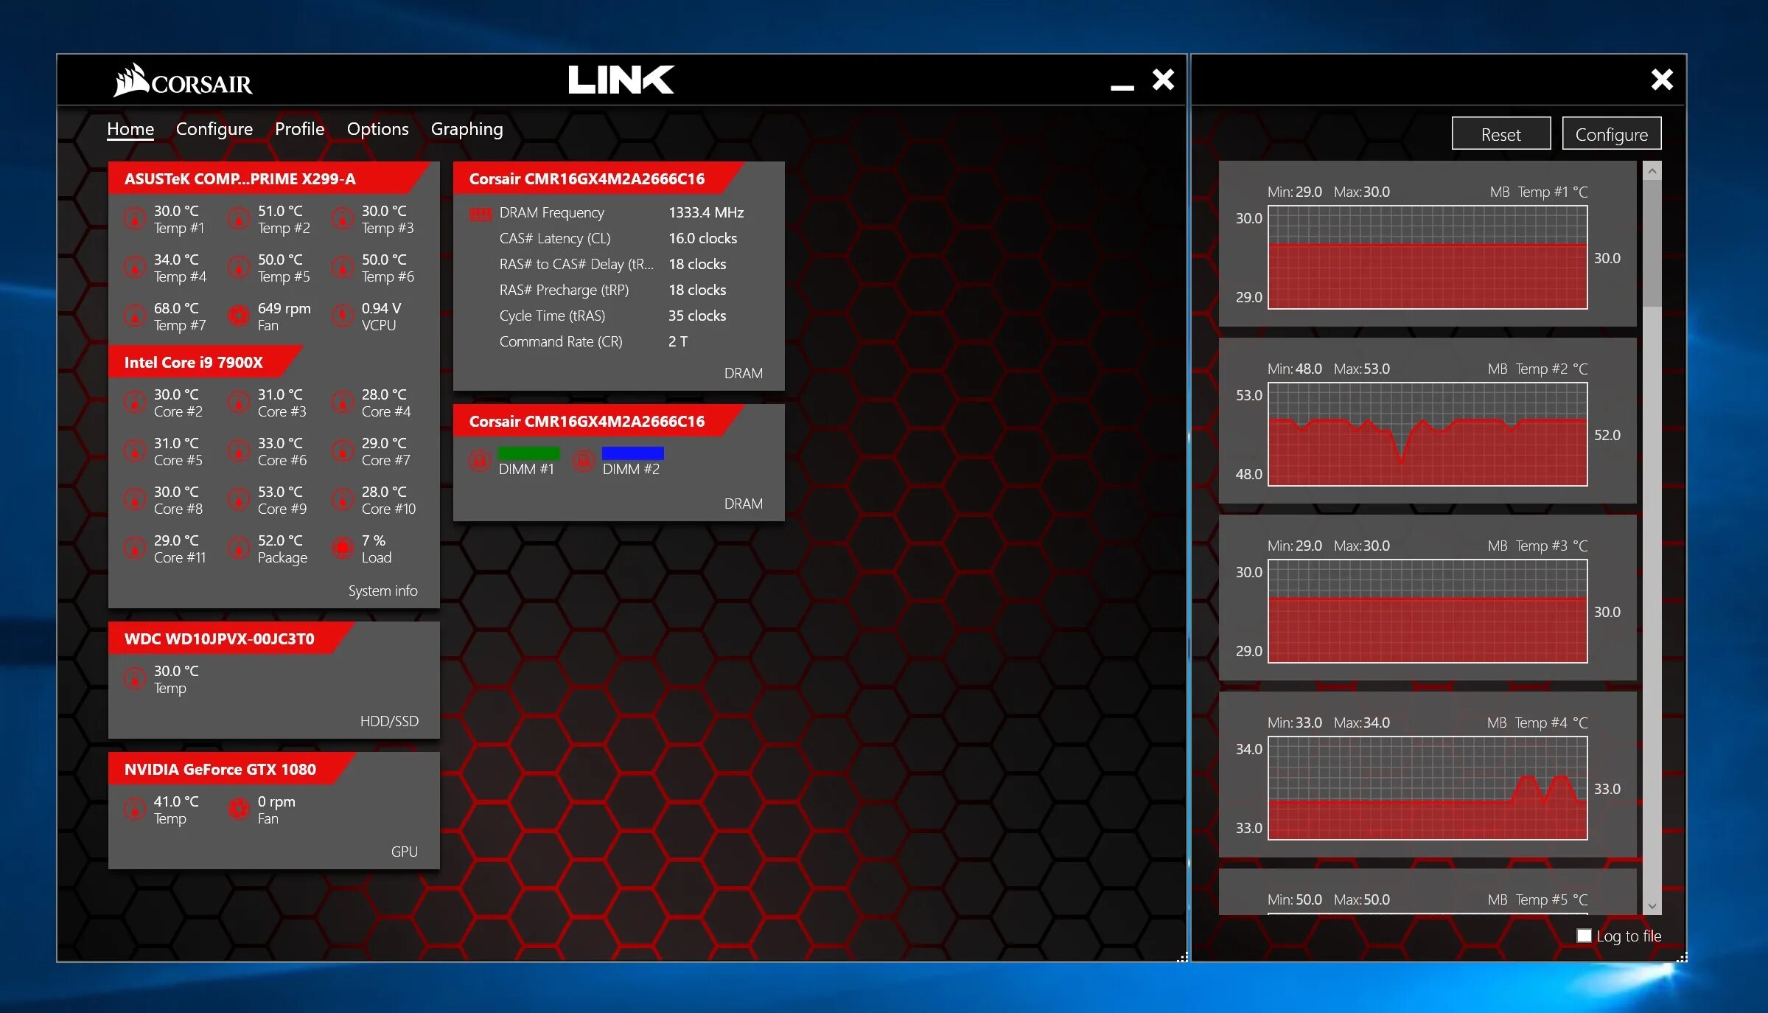The width and height of the screenshot is (1768, 1013).
Task: Open the System info link
Action: (382, 591)
